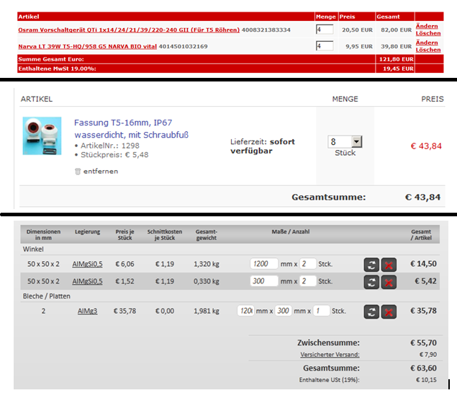Click the Fassung product thumbnail image
The image size is (457, 398).
coord(44,137)
